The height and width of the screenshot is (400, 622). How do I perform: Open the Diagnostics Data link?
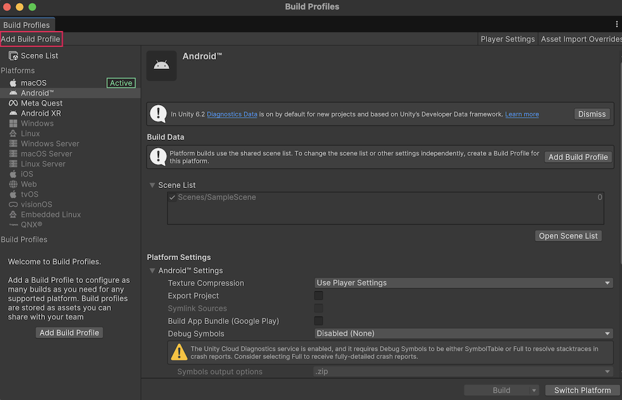click(x=232, y=115)
